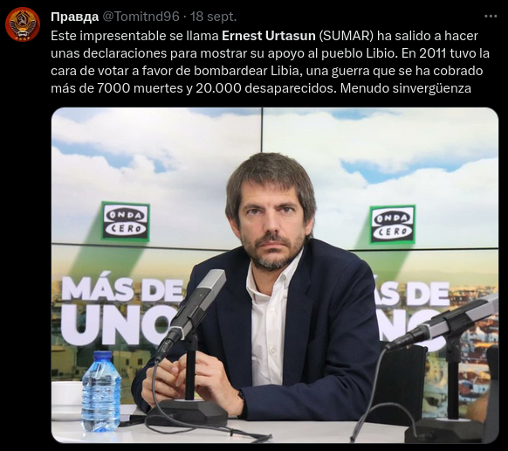Open the Правда profile avatar
Viewport: 508px width, 451px height.
pyautogui.click(x=23, y=24)
